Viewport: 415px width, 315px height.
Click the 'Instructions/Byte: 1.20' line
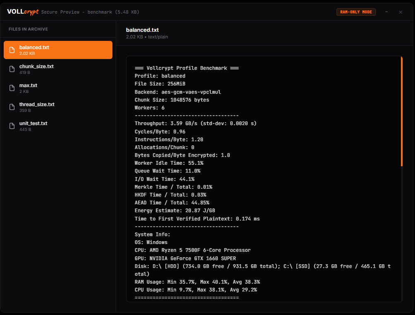tap(169, 139)
